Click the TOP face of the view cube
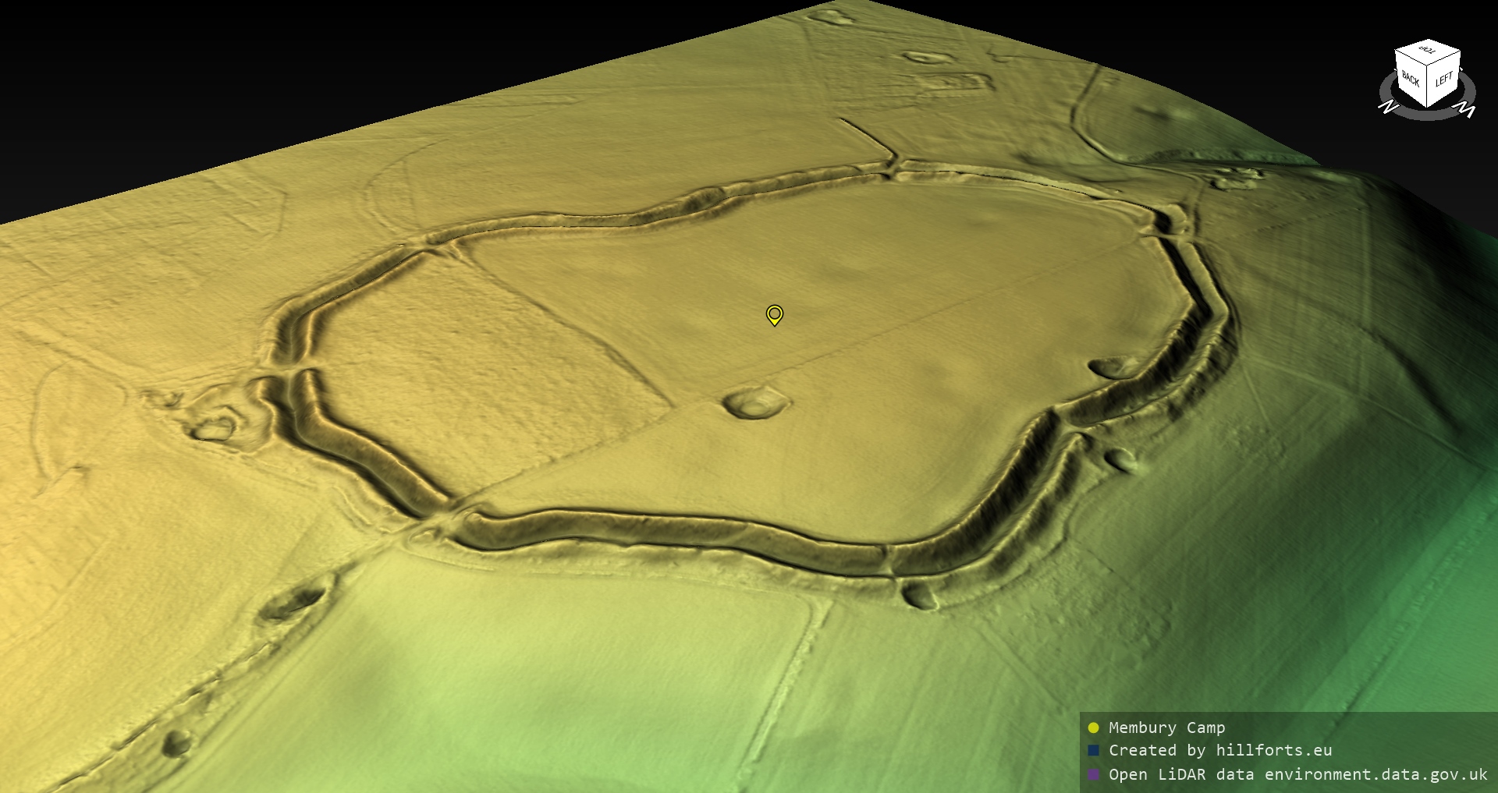The width and height of the screenshot is (1498, 793). [x=1428, y=51]
